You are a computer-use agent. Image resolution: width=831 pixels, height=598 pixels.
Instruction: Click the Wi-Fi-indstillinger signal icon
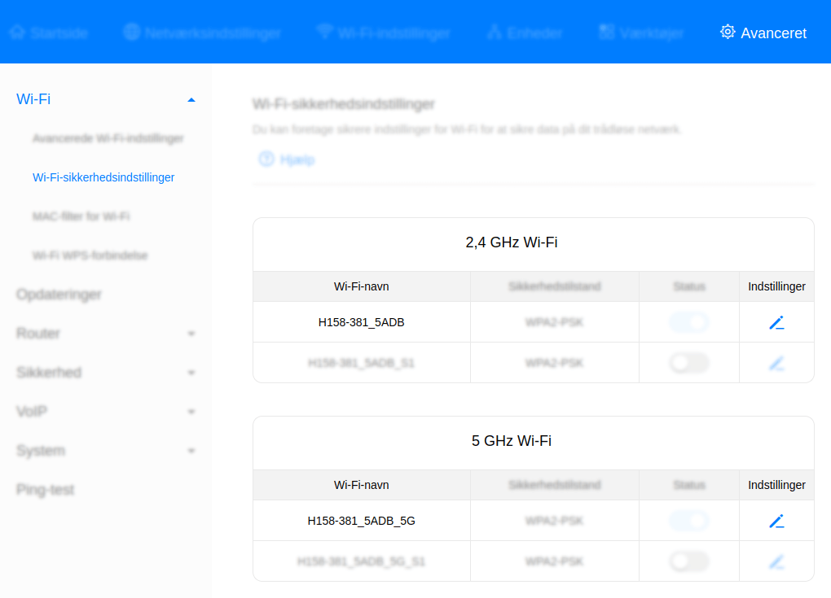click(325, 32)
